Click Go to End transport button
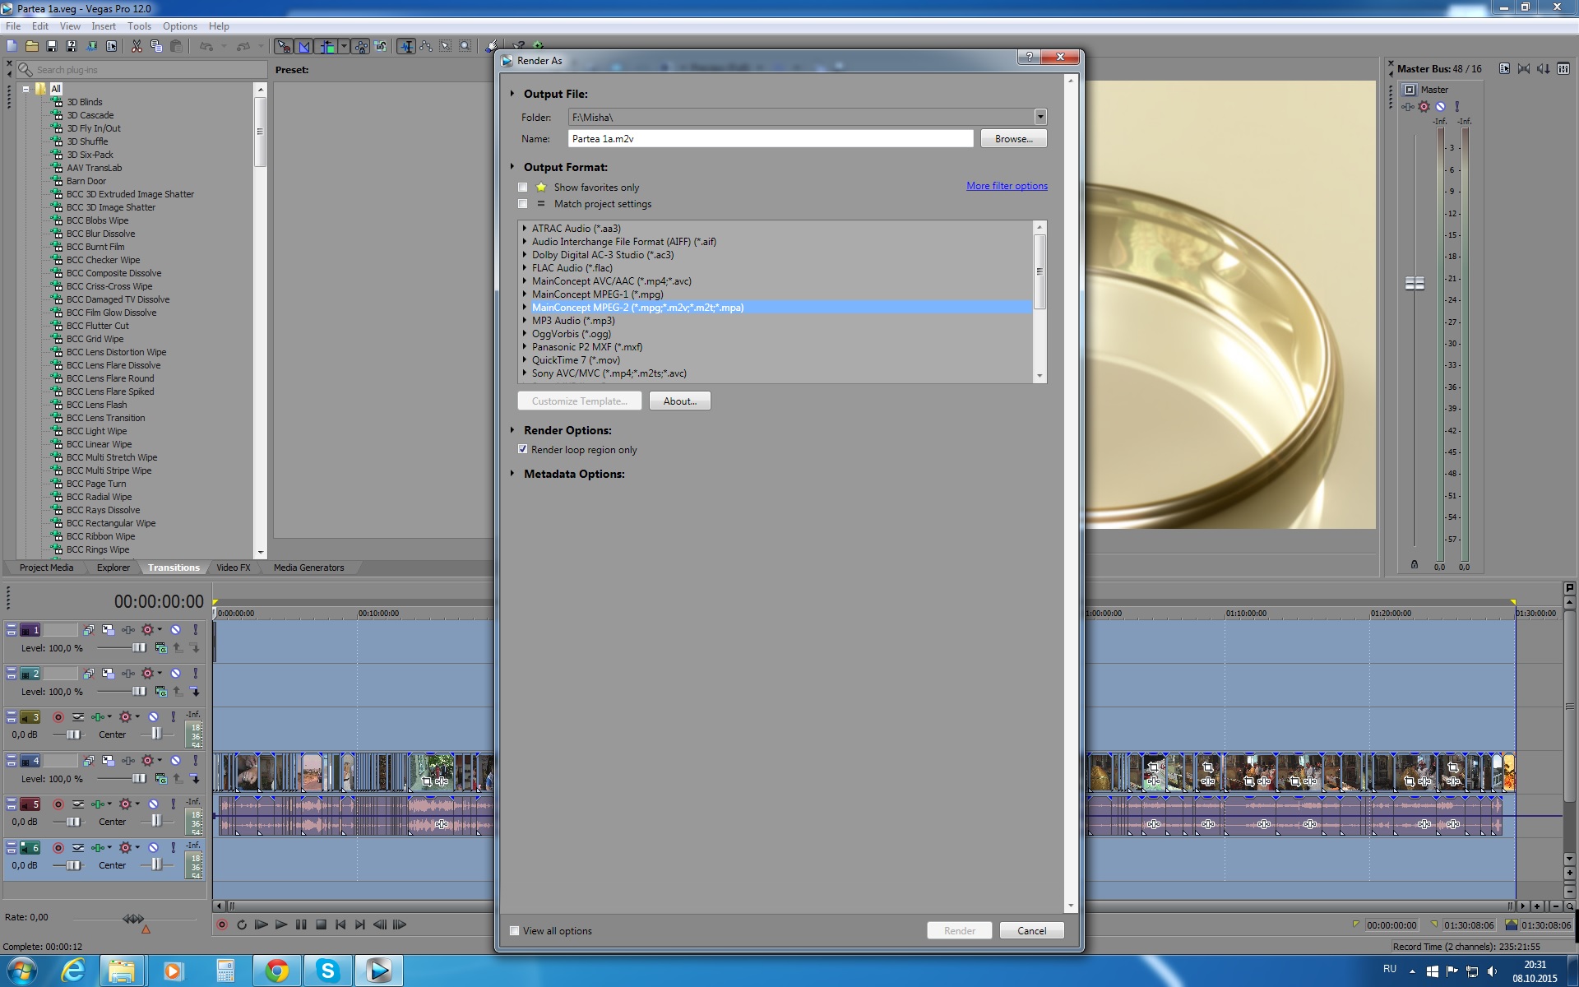Image resolution: width=1579 pixels, height=987 pixels. point(360,924)
